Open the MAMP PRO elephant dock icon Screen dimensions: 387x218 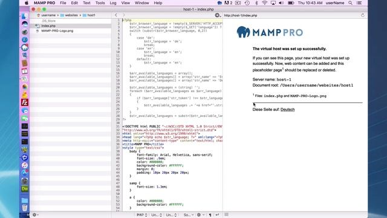click(x=24, y=47)
